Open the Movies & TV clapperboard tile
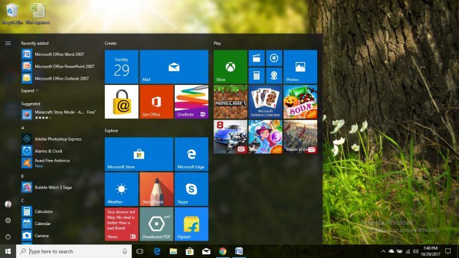 (257, 58)
